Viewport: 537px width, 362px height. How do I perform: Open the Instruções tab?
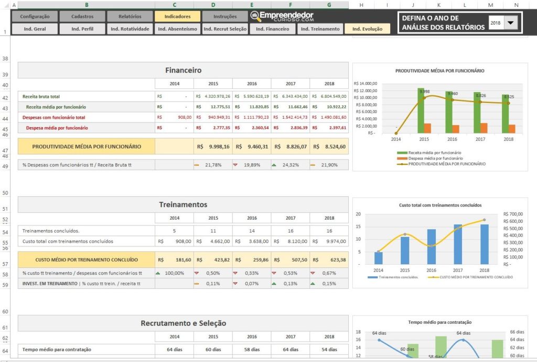(225, 16)
